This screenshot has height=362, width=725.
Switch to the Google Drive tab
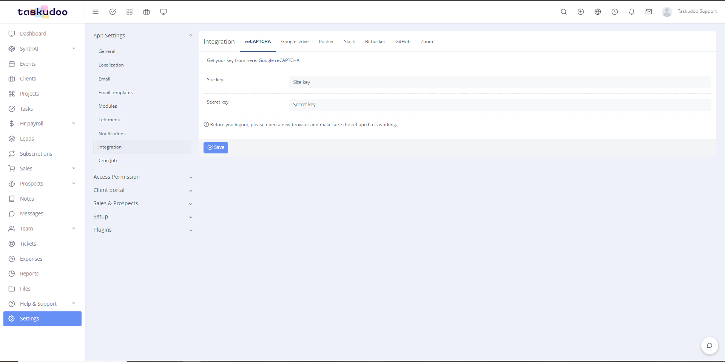click(x=295, y=42)
